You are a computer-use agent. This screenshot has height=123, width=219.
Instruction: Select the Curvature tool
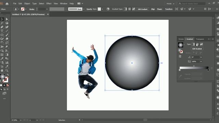[x=7, y=27]
